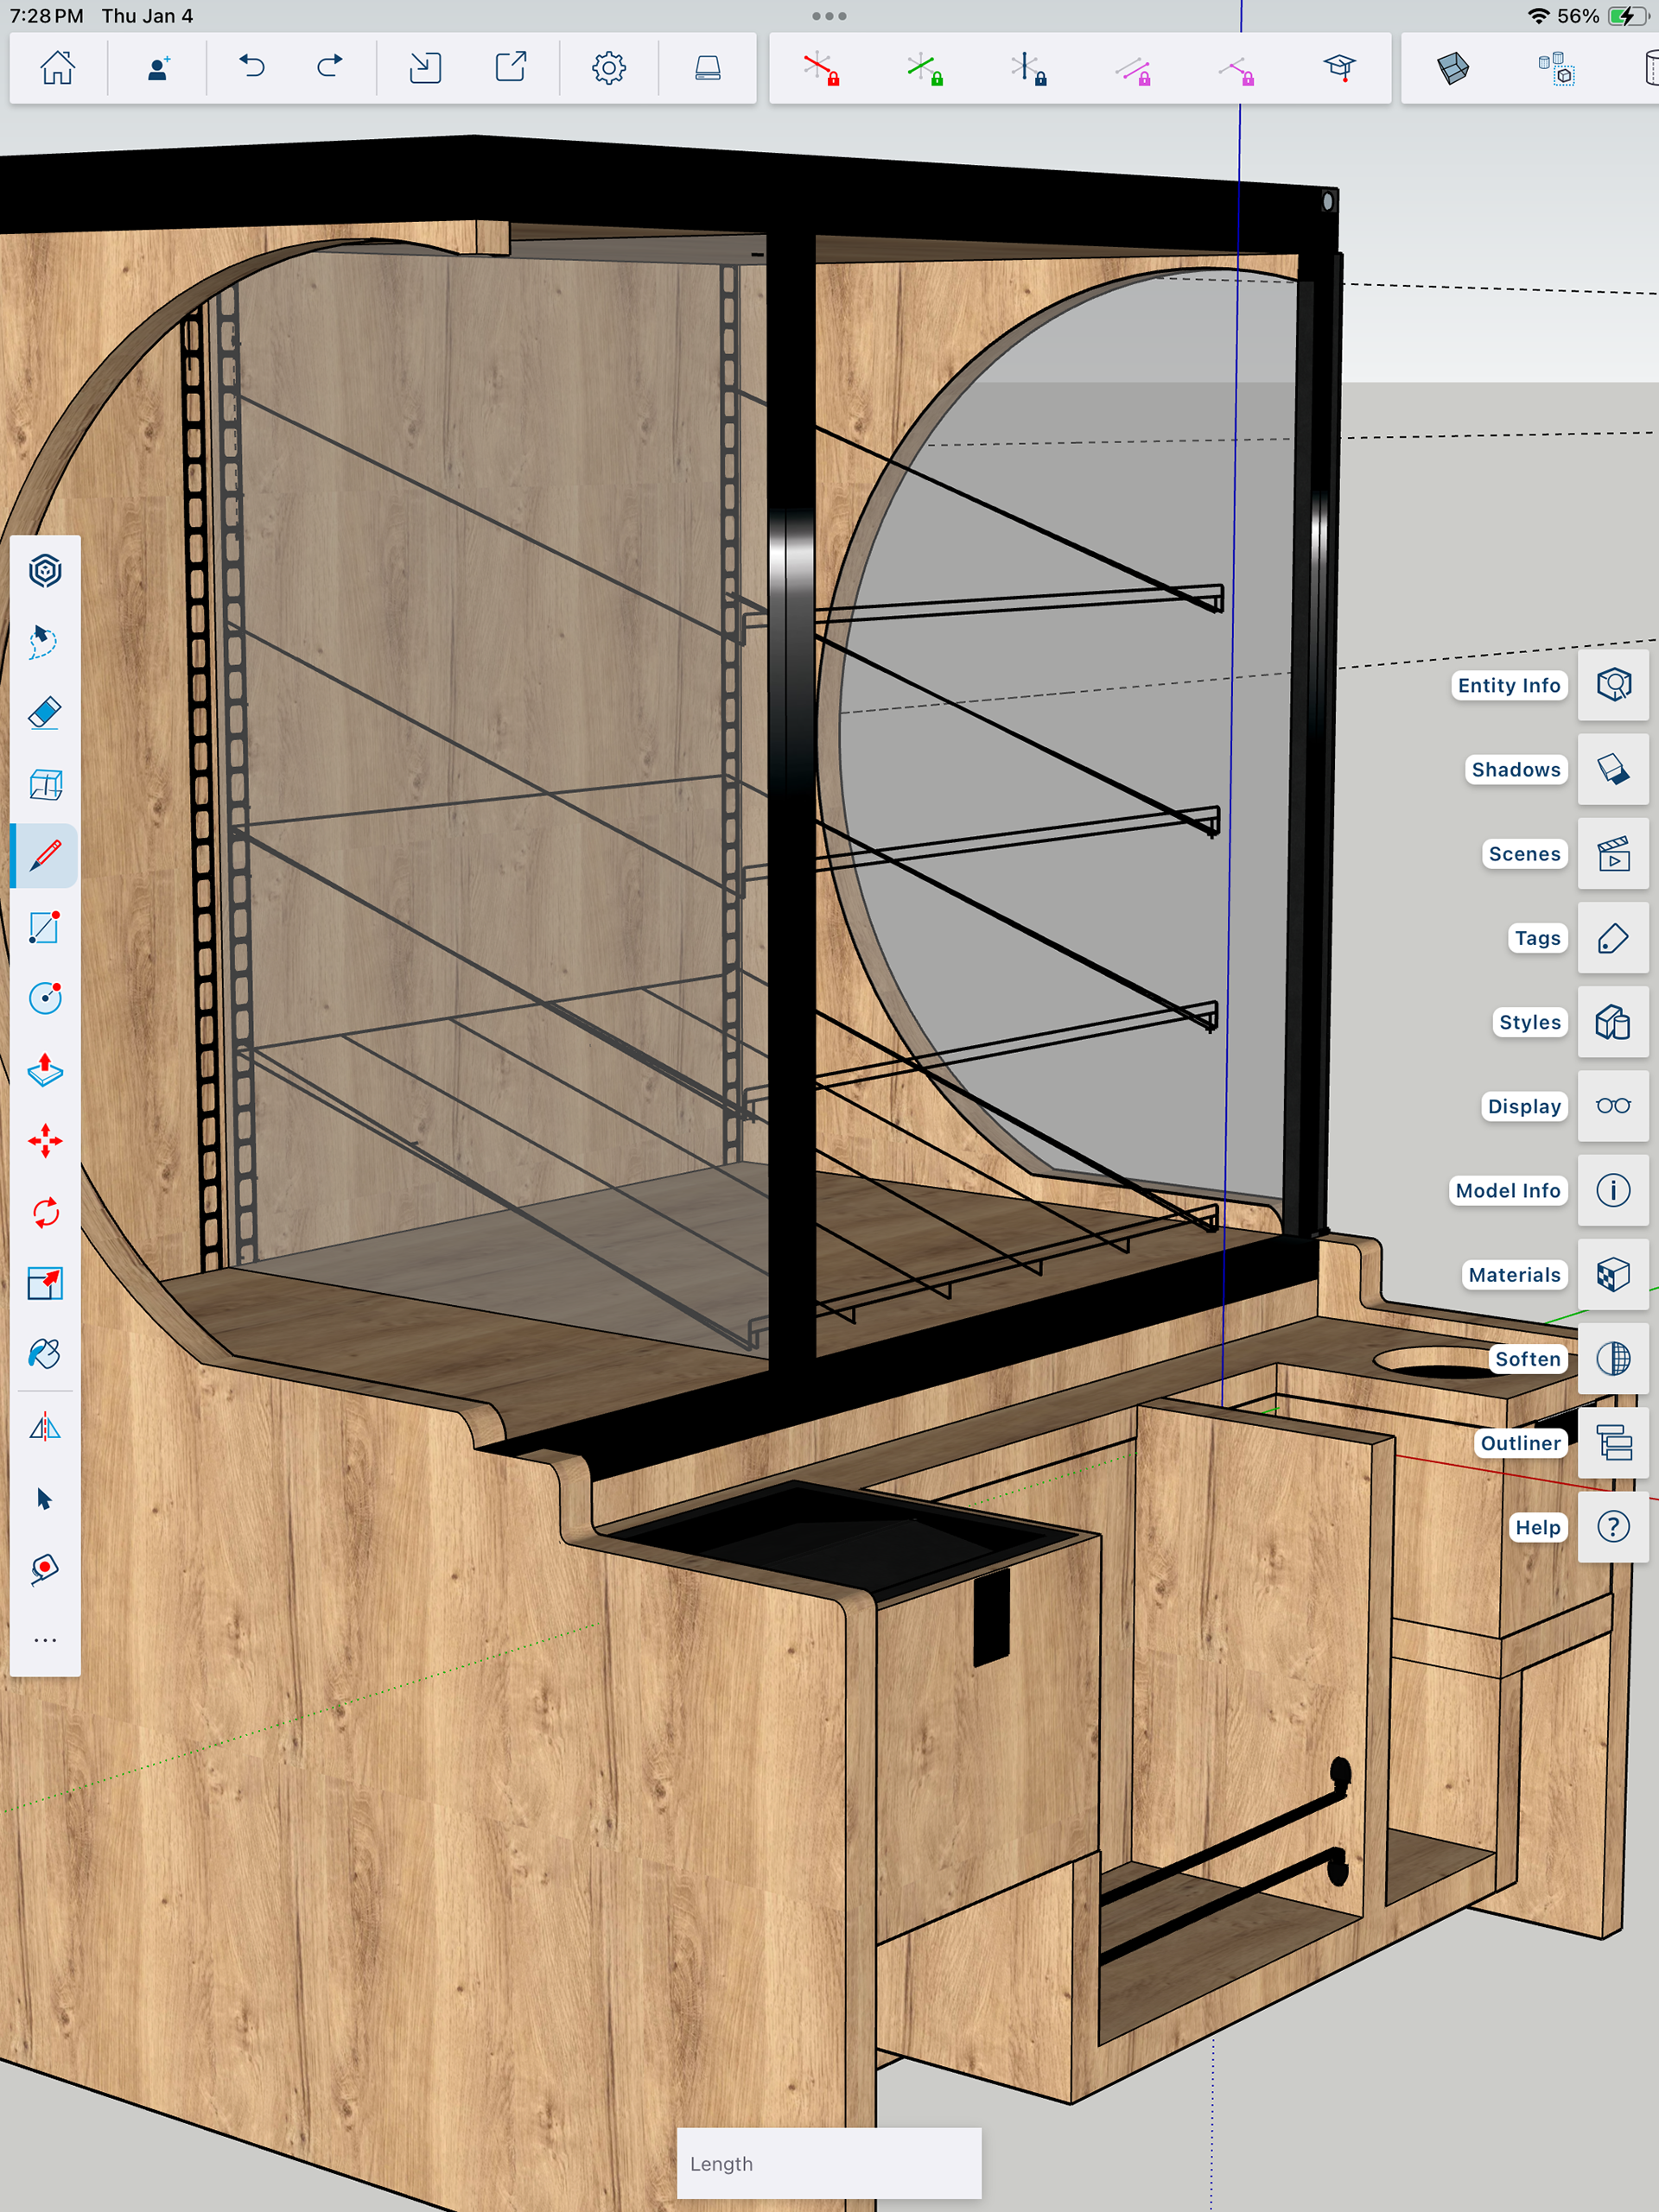Go to the Home screen
The width and height of the screenshot is (1659, 2212).
(58, 68)
